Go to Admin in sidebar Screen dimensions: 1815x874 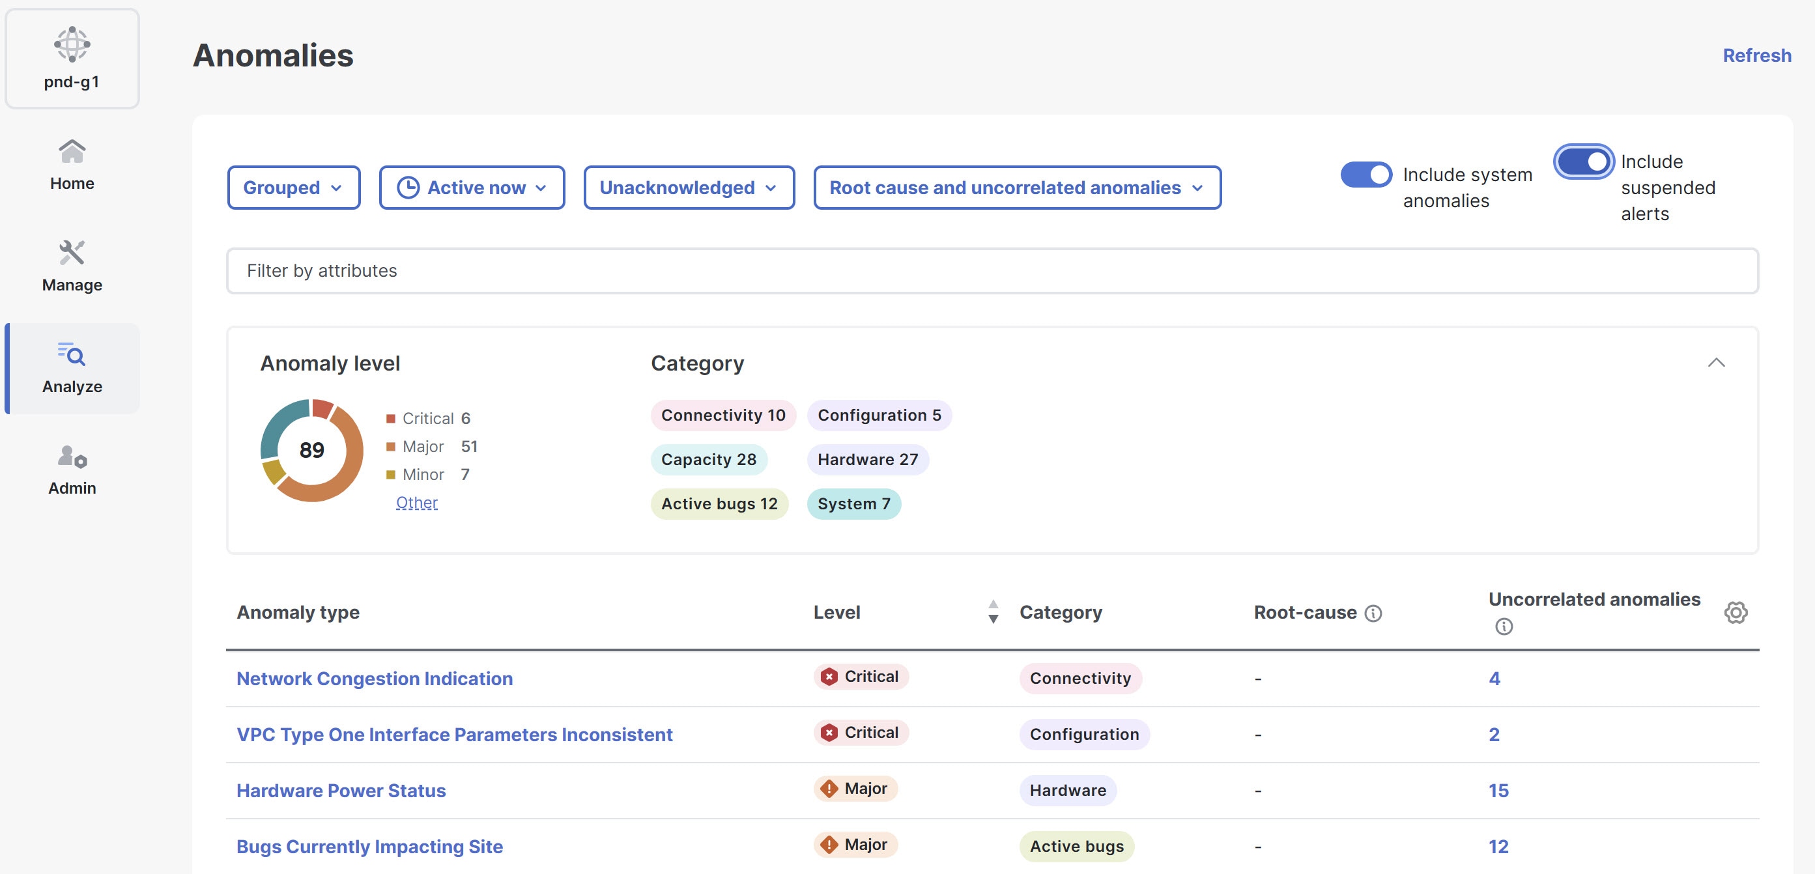(x=72, y=470)
